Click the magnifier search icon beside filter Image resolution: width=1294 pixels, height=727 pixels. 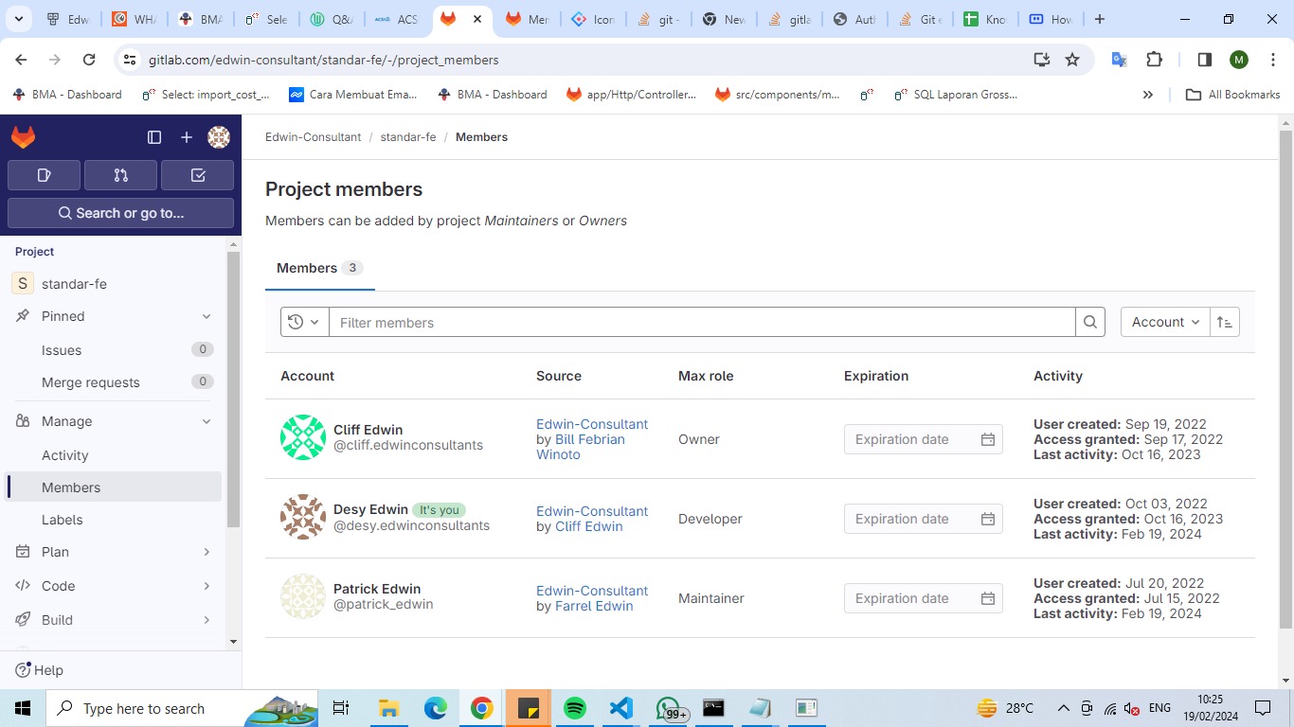(x=1090, y=322)
